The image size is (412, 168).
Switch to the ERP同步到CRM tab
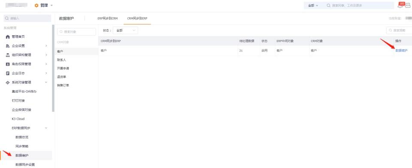tap(107, 18)
